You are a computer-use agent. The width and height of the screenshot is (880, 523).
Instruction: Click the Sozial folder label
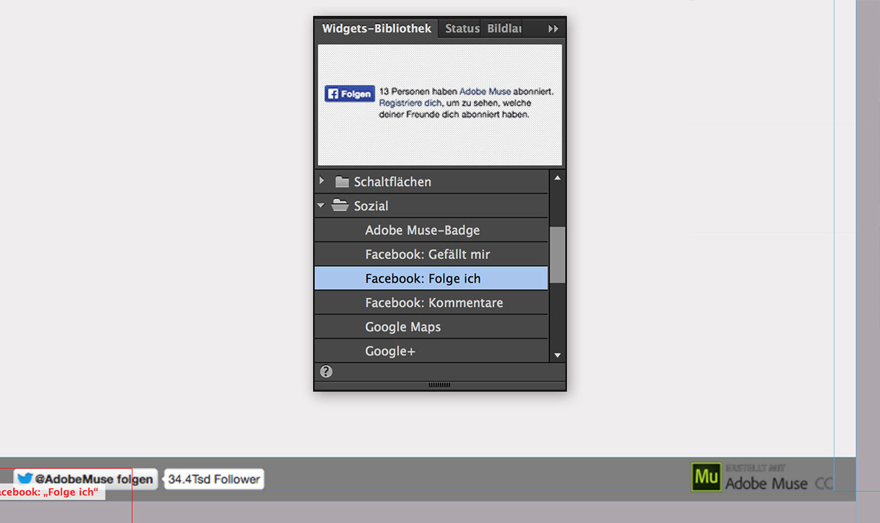[371, 206]
